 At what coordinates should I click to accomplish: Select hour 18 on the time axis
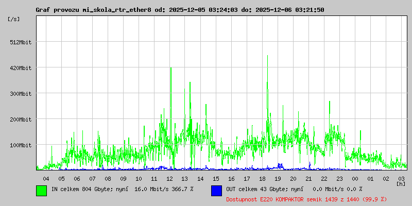click(x=262, y=178)
